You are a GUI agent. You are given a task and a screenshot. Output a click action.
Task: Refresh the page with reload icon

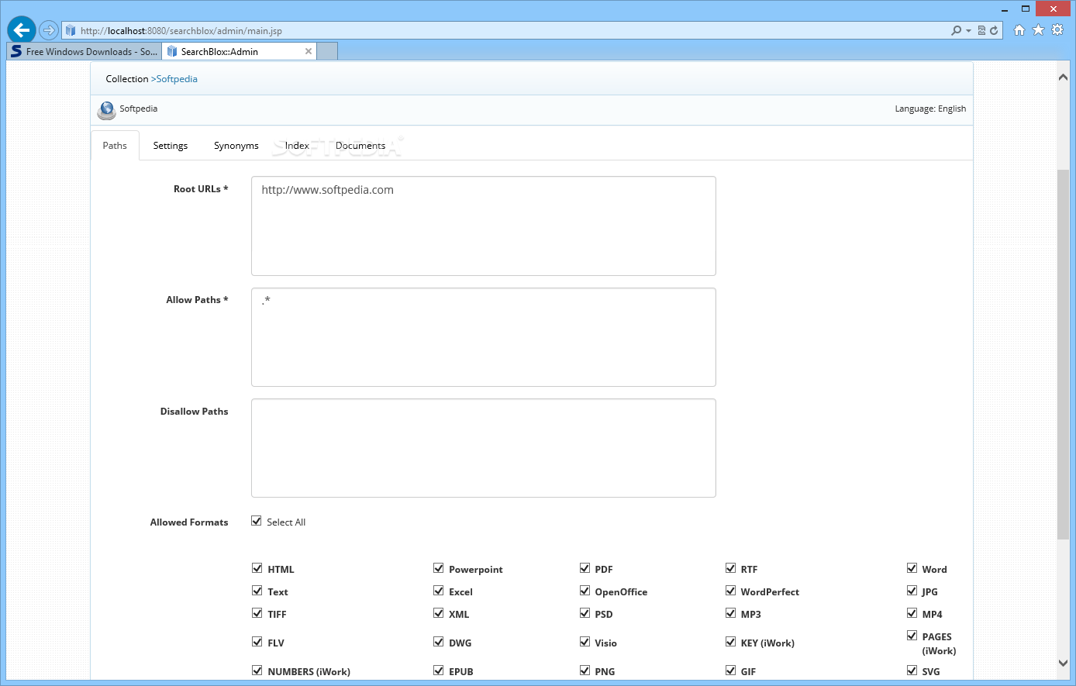tap(994, 30)
